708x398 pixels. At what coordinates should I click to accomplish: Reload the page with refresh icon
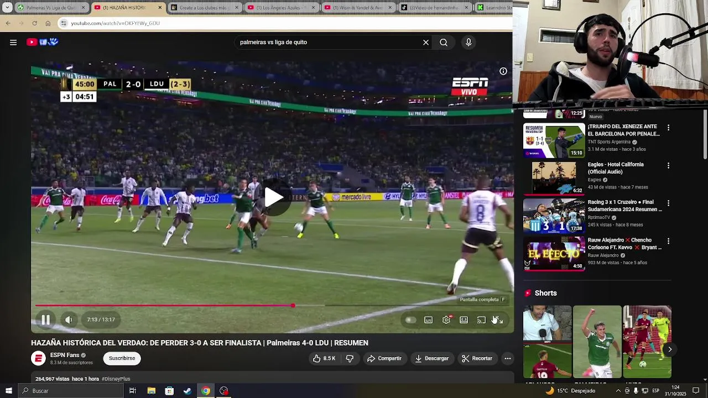point(34,23)
